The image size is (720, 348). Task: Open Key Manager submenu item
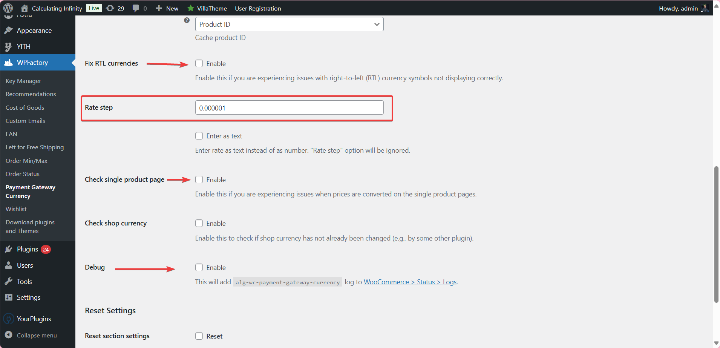point(23,81)
